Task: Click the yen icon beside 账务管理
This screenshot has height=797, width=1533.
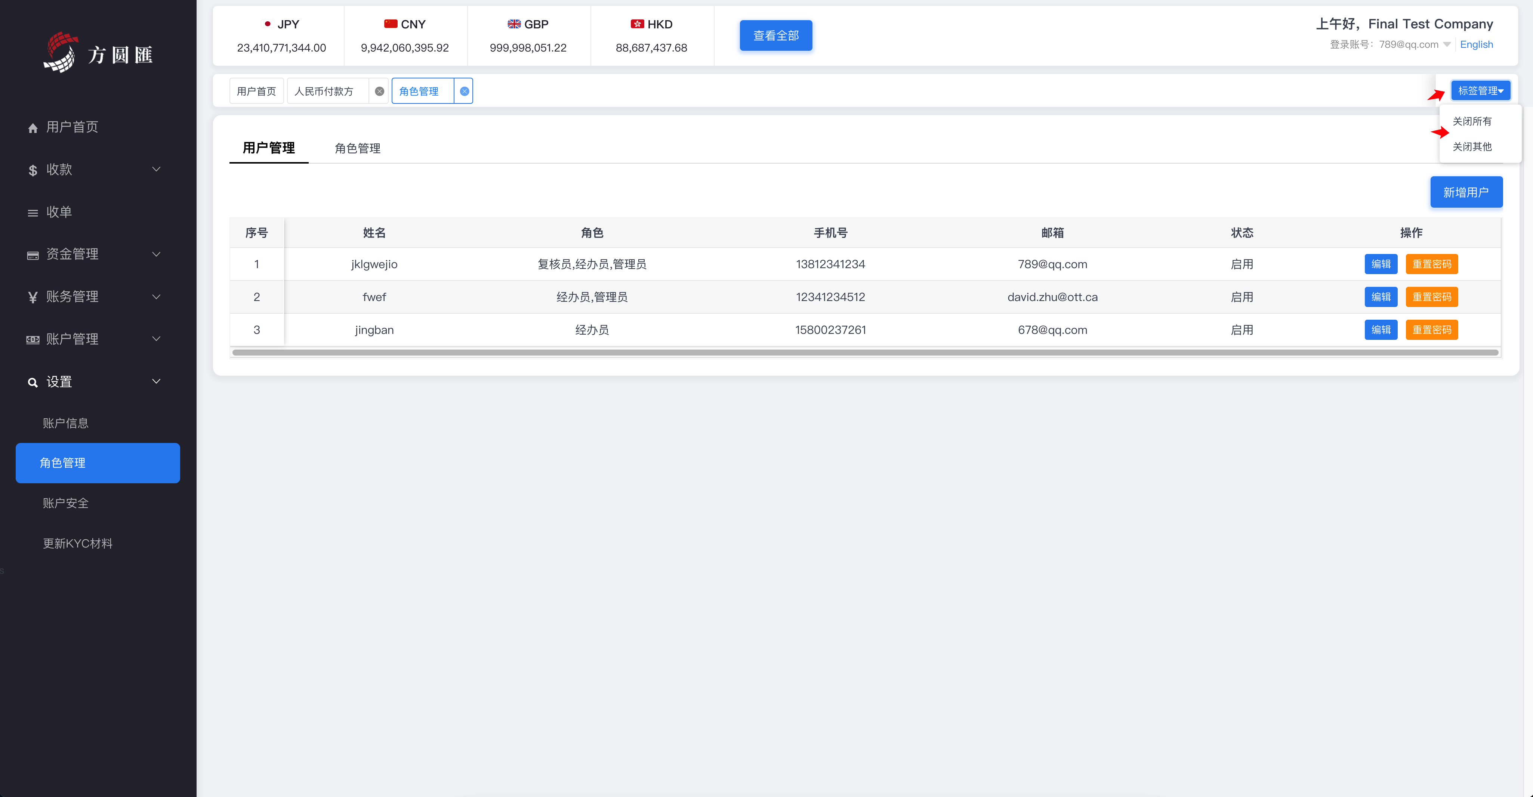Action: 33,297
